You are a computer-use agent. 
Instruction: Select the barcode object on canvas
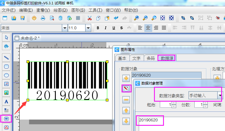67,81
